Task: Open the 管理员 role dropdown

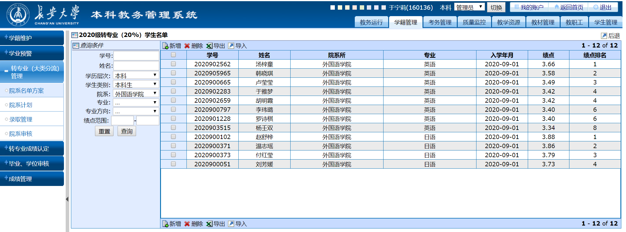Action: point(470,7)
